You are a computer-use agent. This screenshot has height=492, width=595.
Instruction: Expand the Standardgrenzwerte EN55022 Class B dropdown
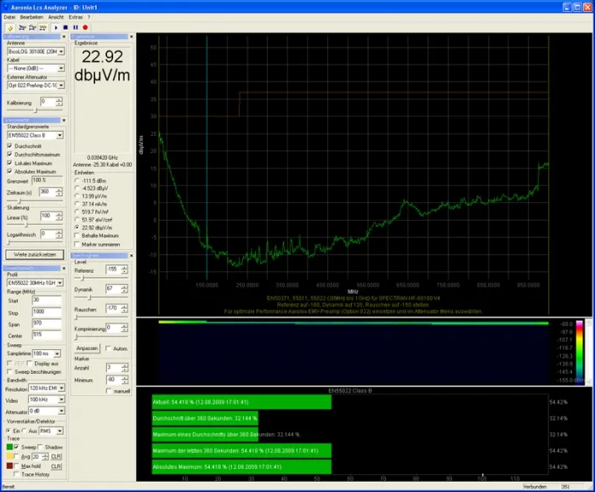59,135
